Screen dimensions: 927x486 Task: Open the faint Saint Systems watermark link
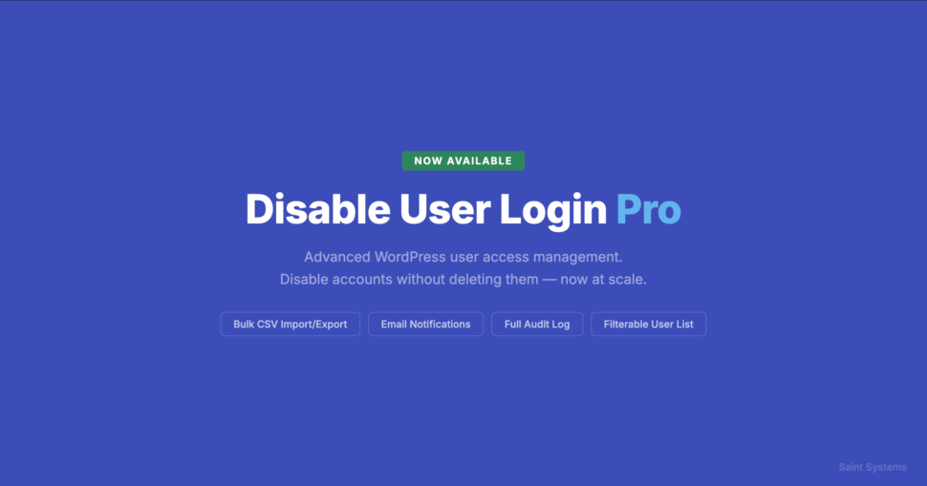(872, 467)
